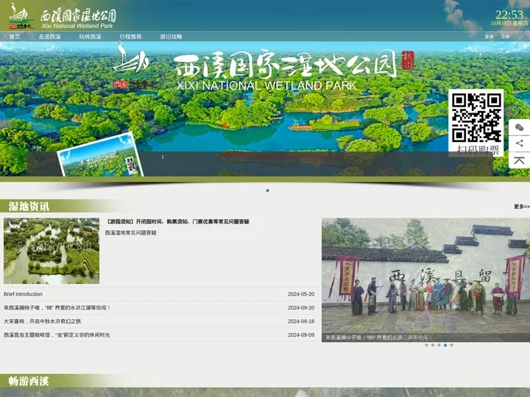Select the blue banner carousel dot
Screen dimensions: 530x397
point(267,190)
